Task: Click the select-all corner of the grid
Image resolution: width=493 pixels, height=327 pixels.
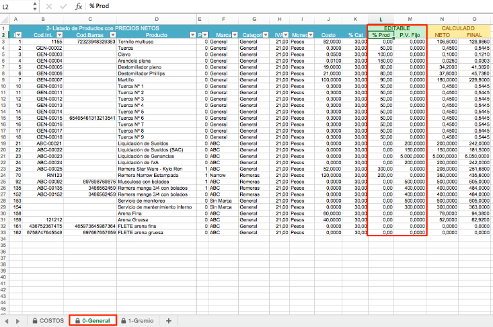Action: coord(4,20)
